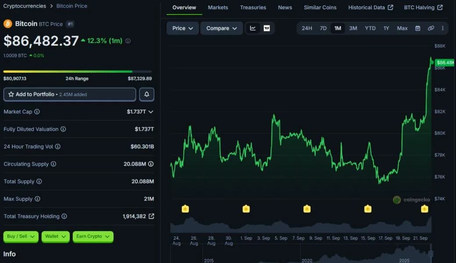Screen dimensions: 456x263
Task: Select the 3M time range
Action: tap(353, 28)
